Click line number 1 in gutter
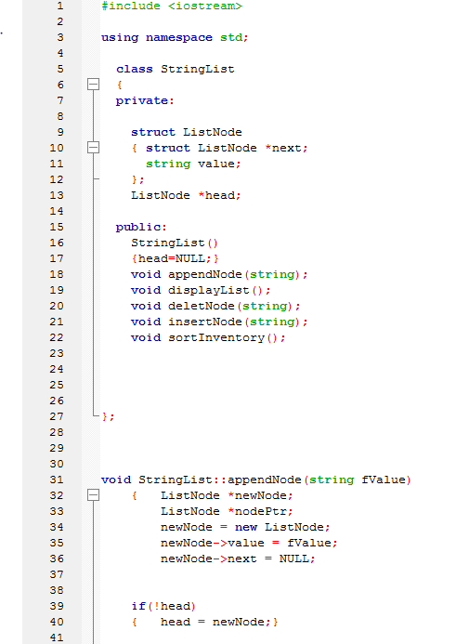This screenshot has width=456, height=644. (60, 6)
